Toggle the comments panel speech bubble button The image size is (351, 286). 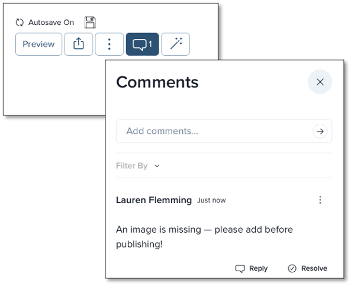tap(143, 44)
